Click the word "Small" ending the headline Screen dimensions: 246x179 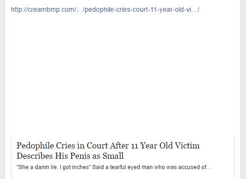[113, 156]
